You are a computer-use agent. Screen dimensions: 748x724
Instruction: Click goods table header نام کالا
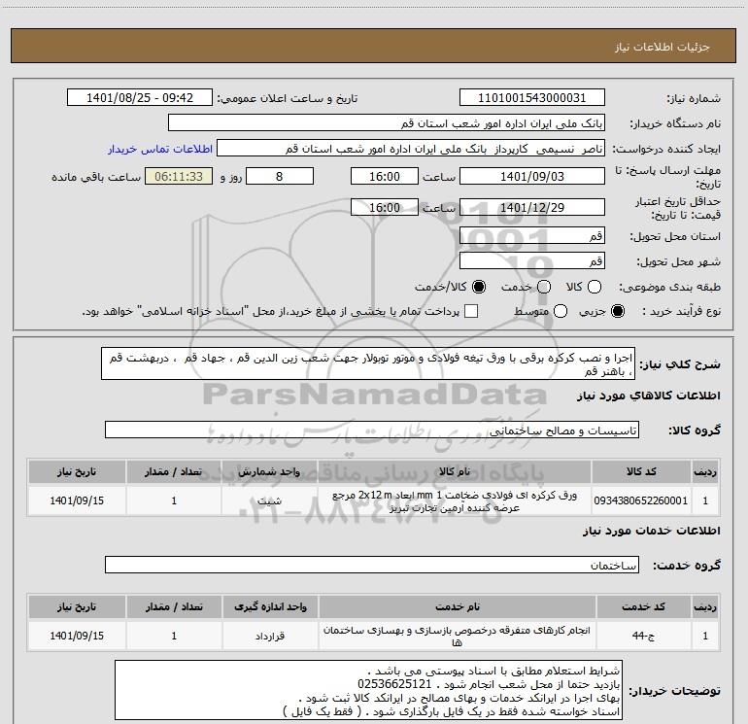tap(455, 472)
